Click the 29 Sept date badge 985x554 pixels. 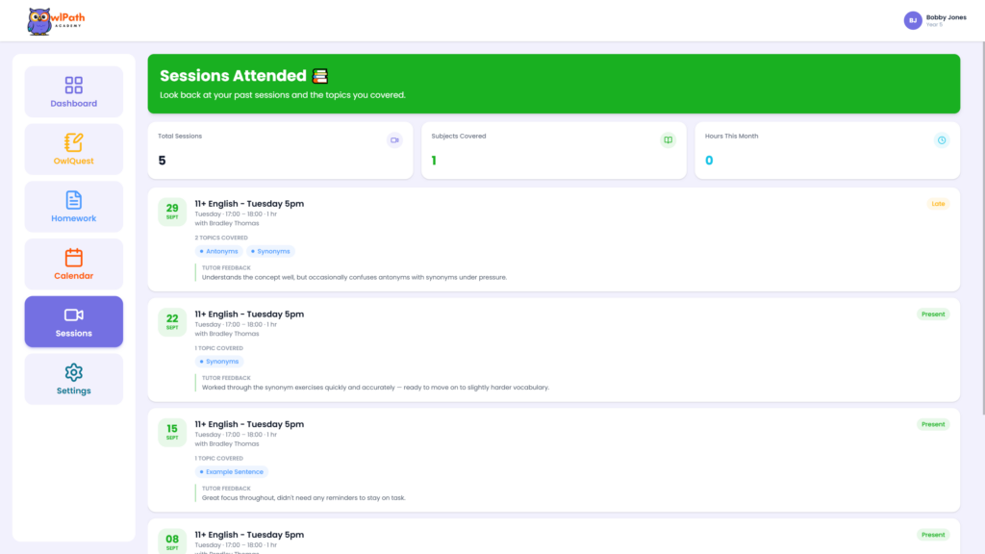point(172,211)
